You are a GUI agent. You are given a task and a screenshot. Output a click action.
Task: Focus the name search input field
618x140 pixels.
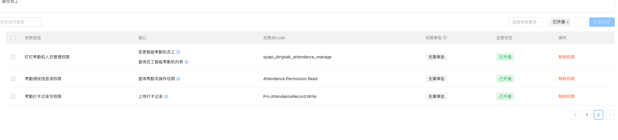[x=20, y=22]
